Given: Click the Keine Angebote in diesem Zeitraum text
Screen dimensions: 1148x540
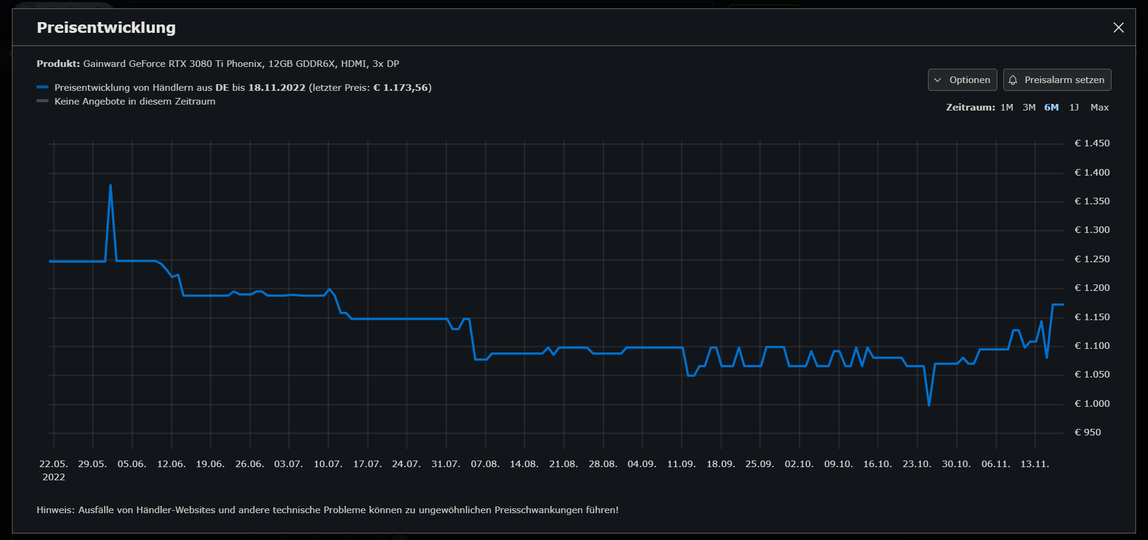Looking at the screenshot, I should pyautogui.click(x=135, y=102).
